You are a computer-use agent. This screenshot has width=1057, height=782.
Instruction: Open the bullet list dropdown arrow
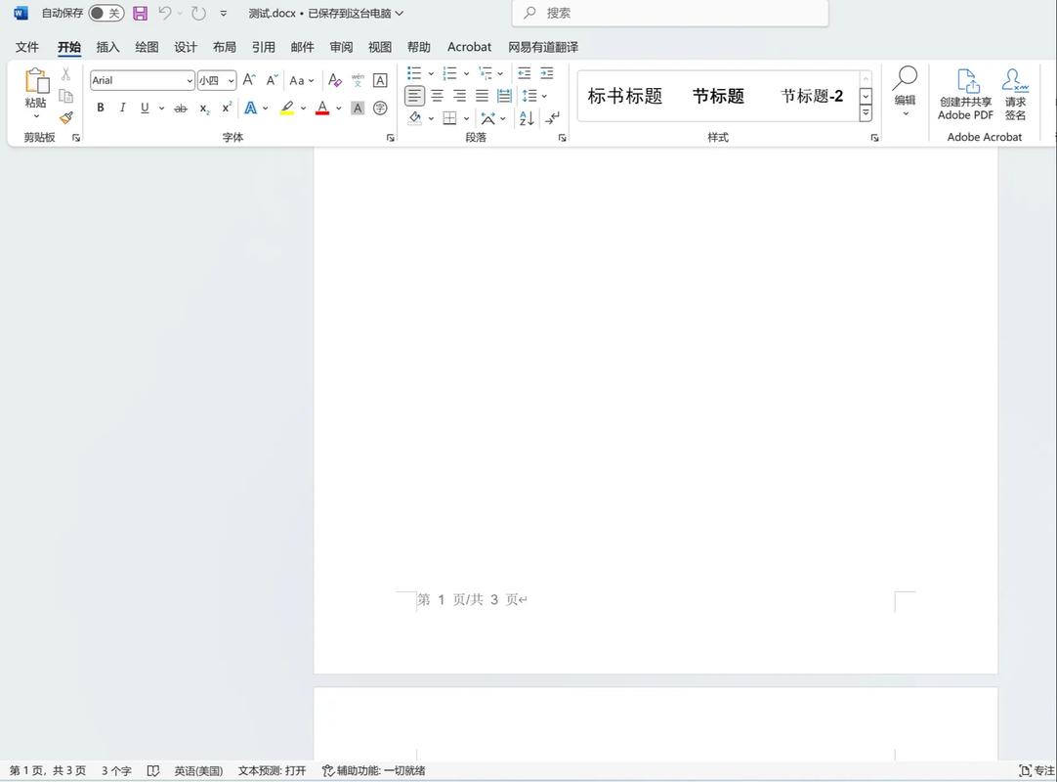coord(431,73)
